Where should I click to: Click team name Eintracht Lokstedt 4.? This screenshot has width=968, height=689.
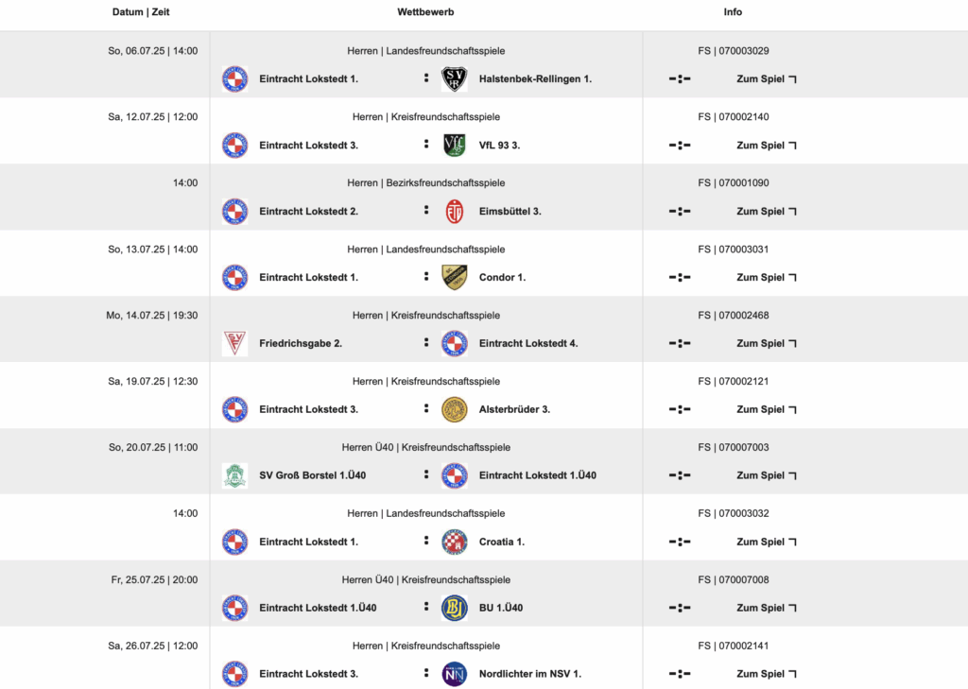point(528,343)
